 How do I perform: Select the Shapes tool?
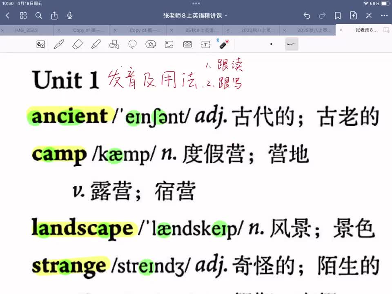[x=114, y=44]
